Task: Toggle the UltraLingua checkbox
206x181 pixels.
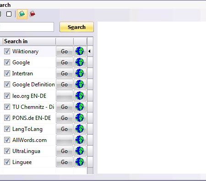Action: pyautogui.click(x=7, y=151)
